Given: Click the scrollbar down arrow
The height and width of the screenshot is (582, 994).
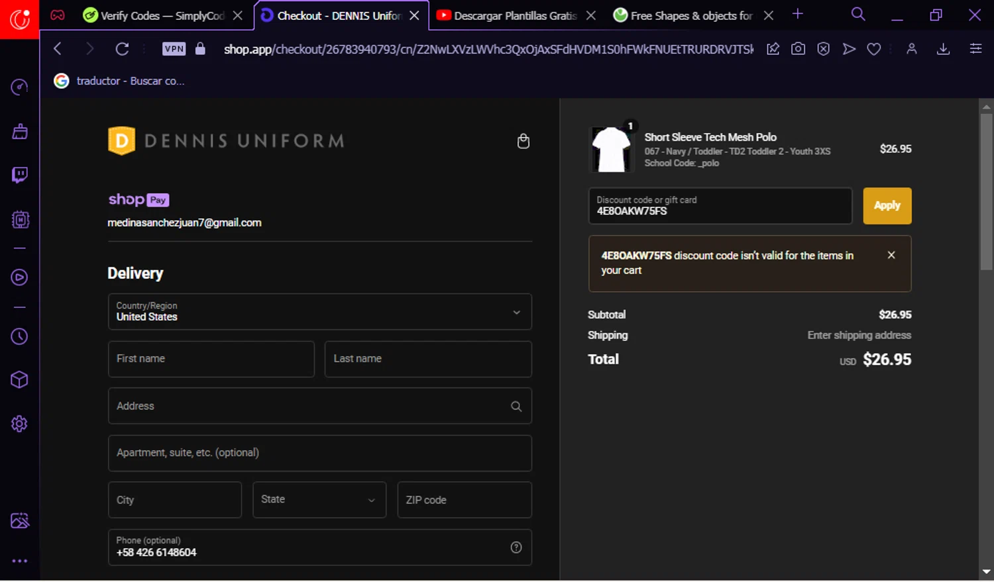Looking at the screenshot, I should (986, 571).
